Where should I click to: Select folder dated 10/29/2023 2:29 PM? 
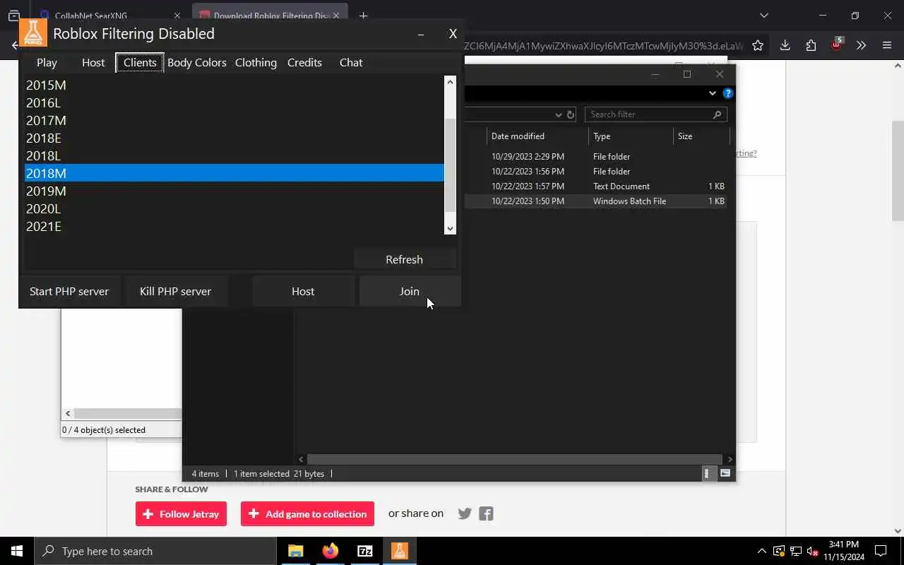(596, 157)
